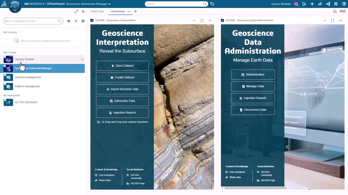Maximize Geoscience Data Administration widget

[x=332, y=20]
